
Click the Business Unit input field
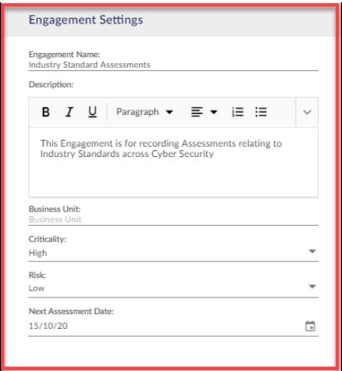173,219
